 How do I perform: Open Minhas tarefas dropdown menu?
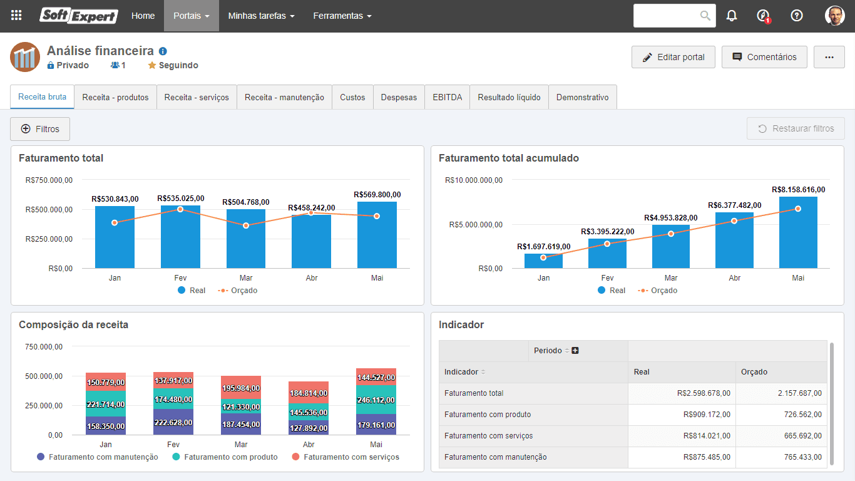261,16
